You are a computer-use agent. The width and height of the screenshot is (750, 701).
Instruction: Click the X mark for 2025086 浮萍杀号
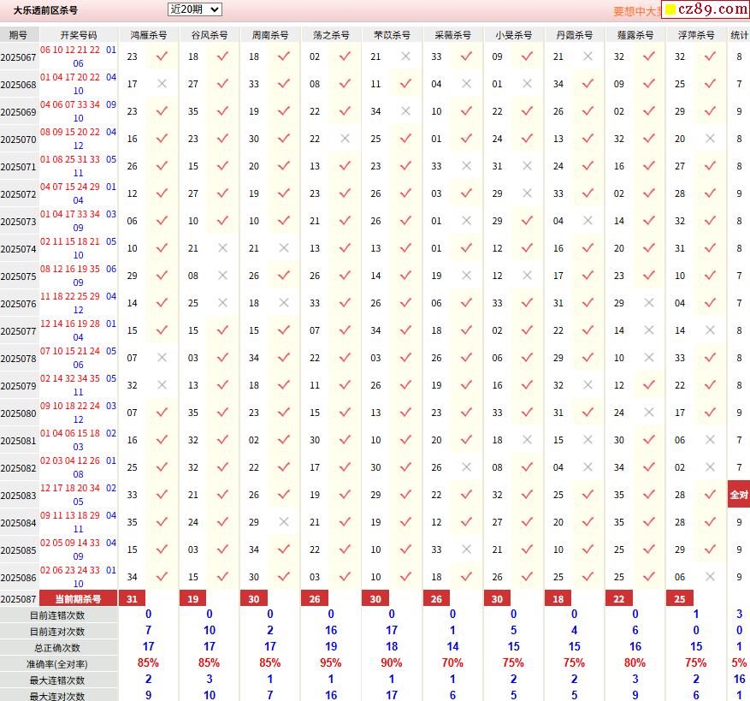tap(710, 577)
